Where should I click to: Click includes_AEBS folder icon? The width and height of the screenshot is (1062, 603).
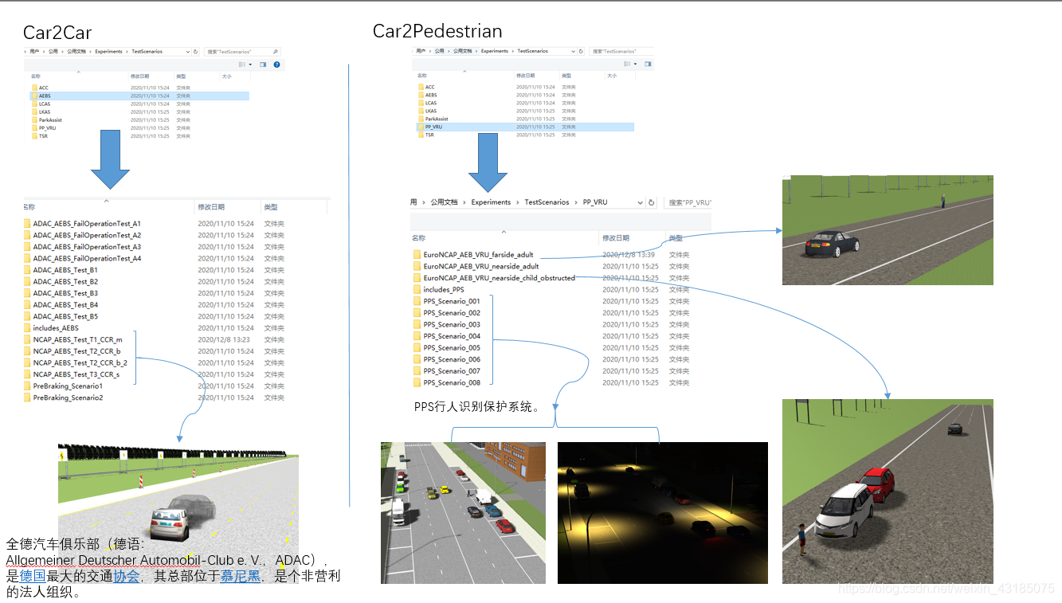(x=27, y=328)
